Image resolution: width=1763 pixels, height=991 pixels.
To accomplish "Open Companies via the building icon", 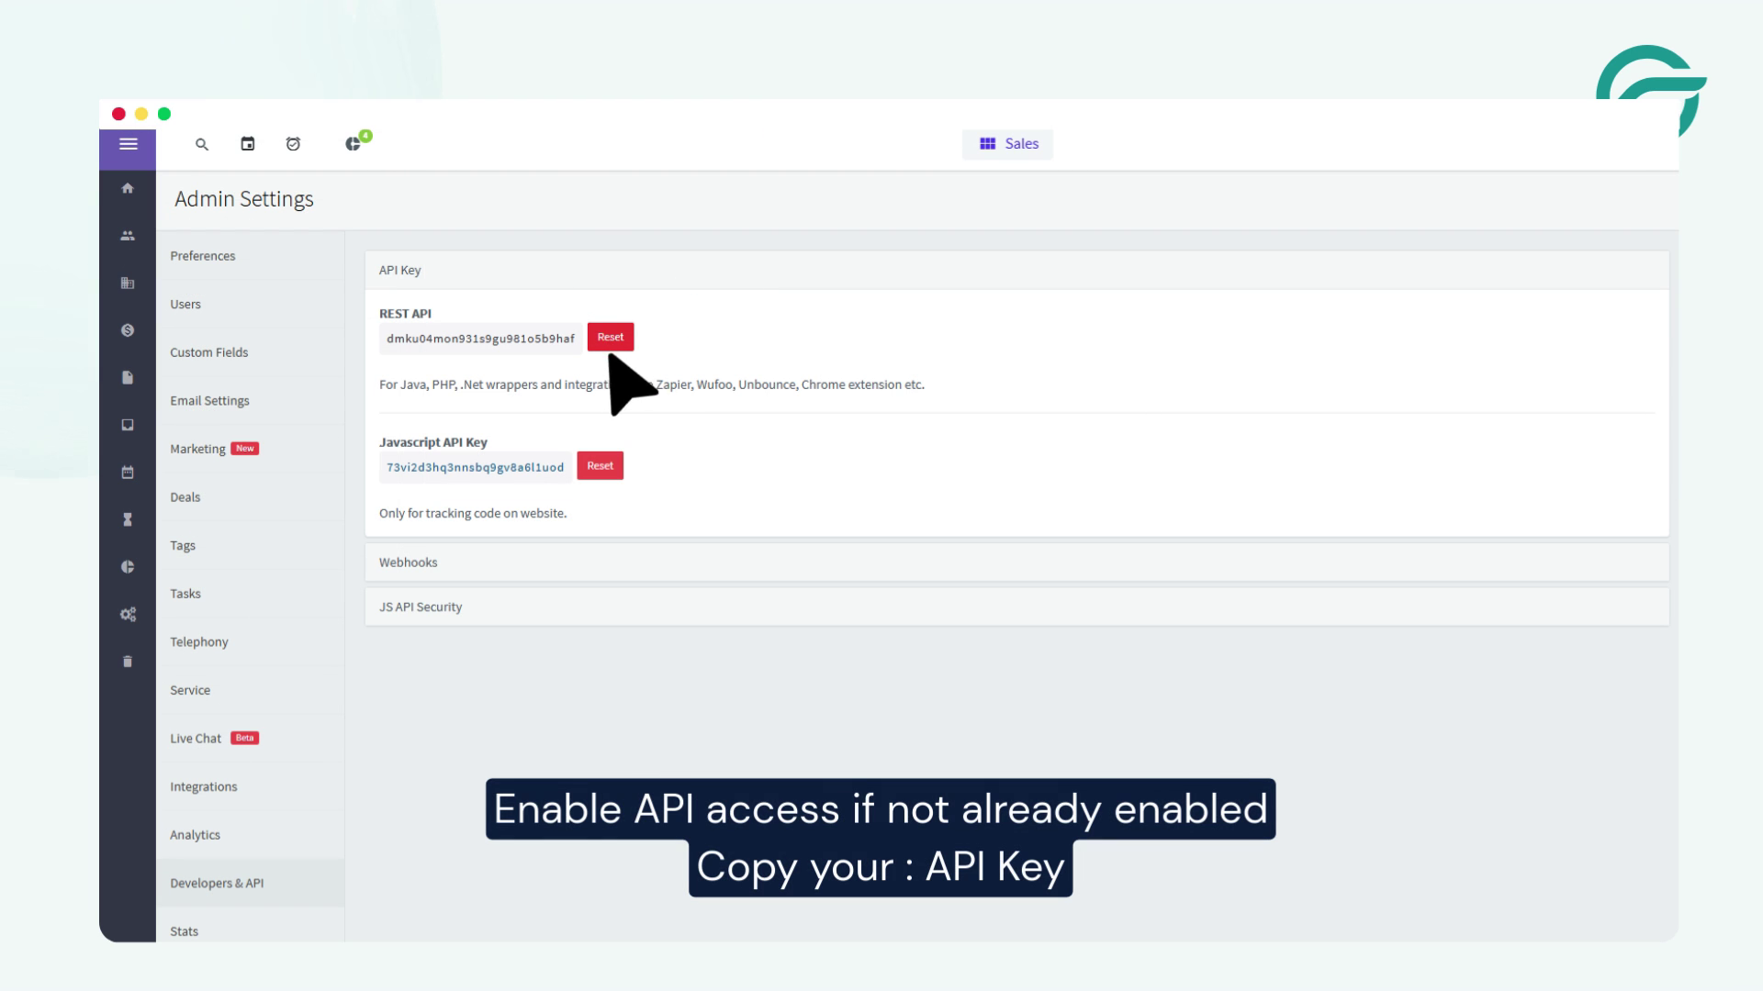I will pos(128,283).
